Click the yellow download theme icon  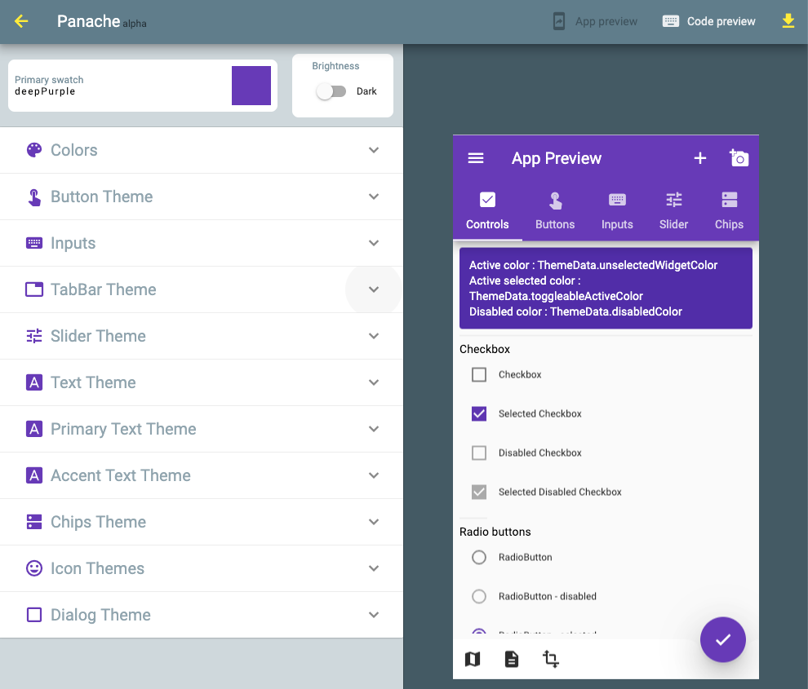point(788,21)
